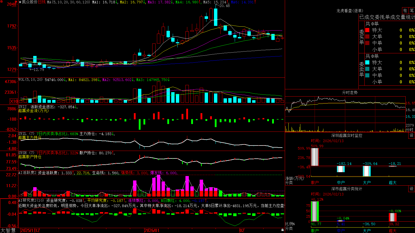Click the 散户 bar showing 509.99

coord(315,157)
